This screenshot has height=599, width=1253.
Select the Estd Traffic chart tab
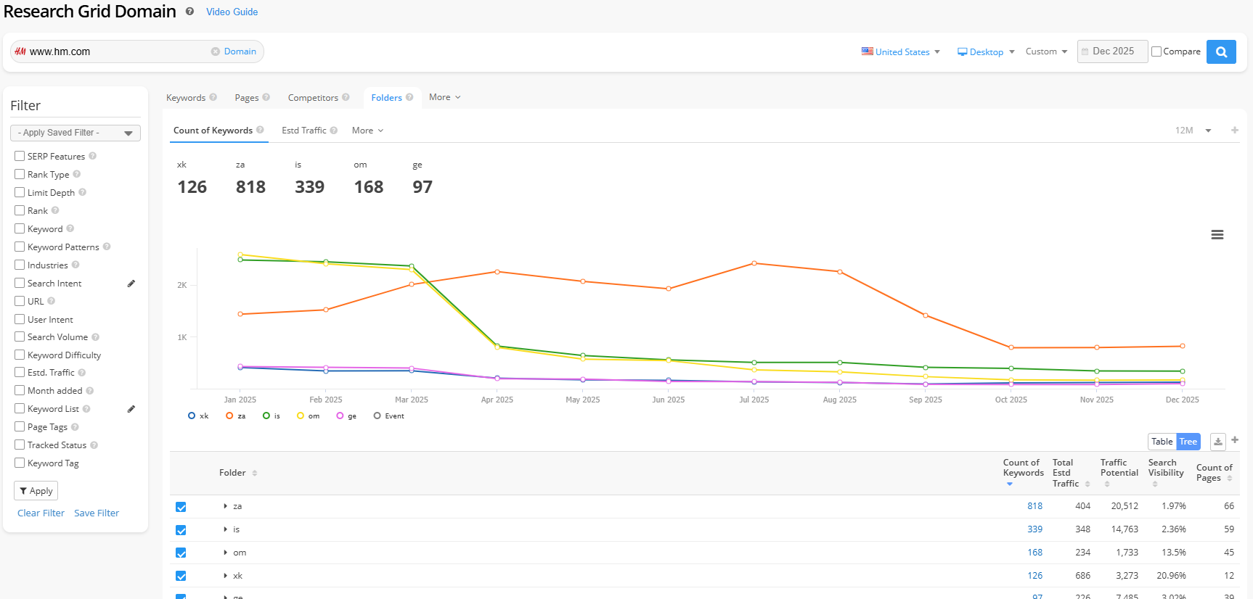303,131
